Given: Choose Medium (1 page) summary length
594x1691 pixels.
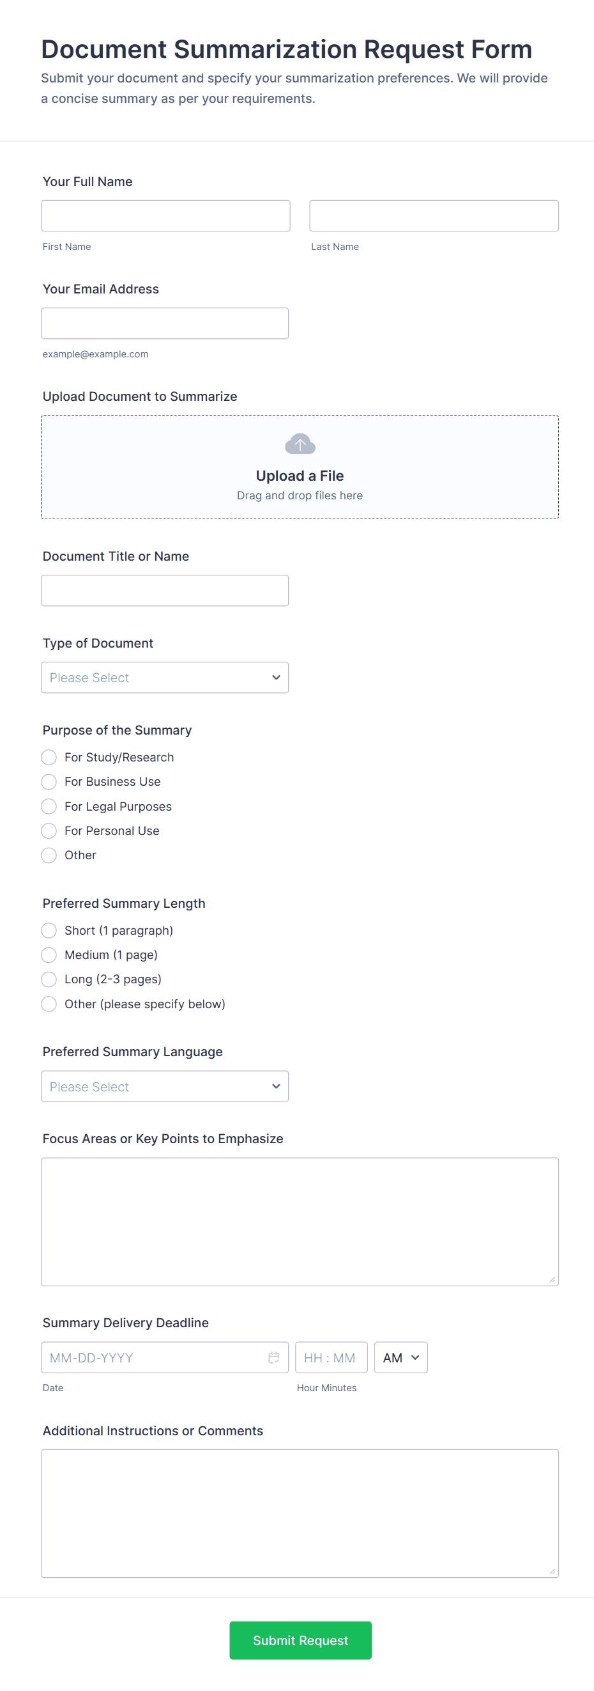Looking at the screenshot, I should (x=49, y=955).
